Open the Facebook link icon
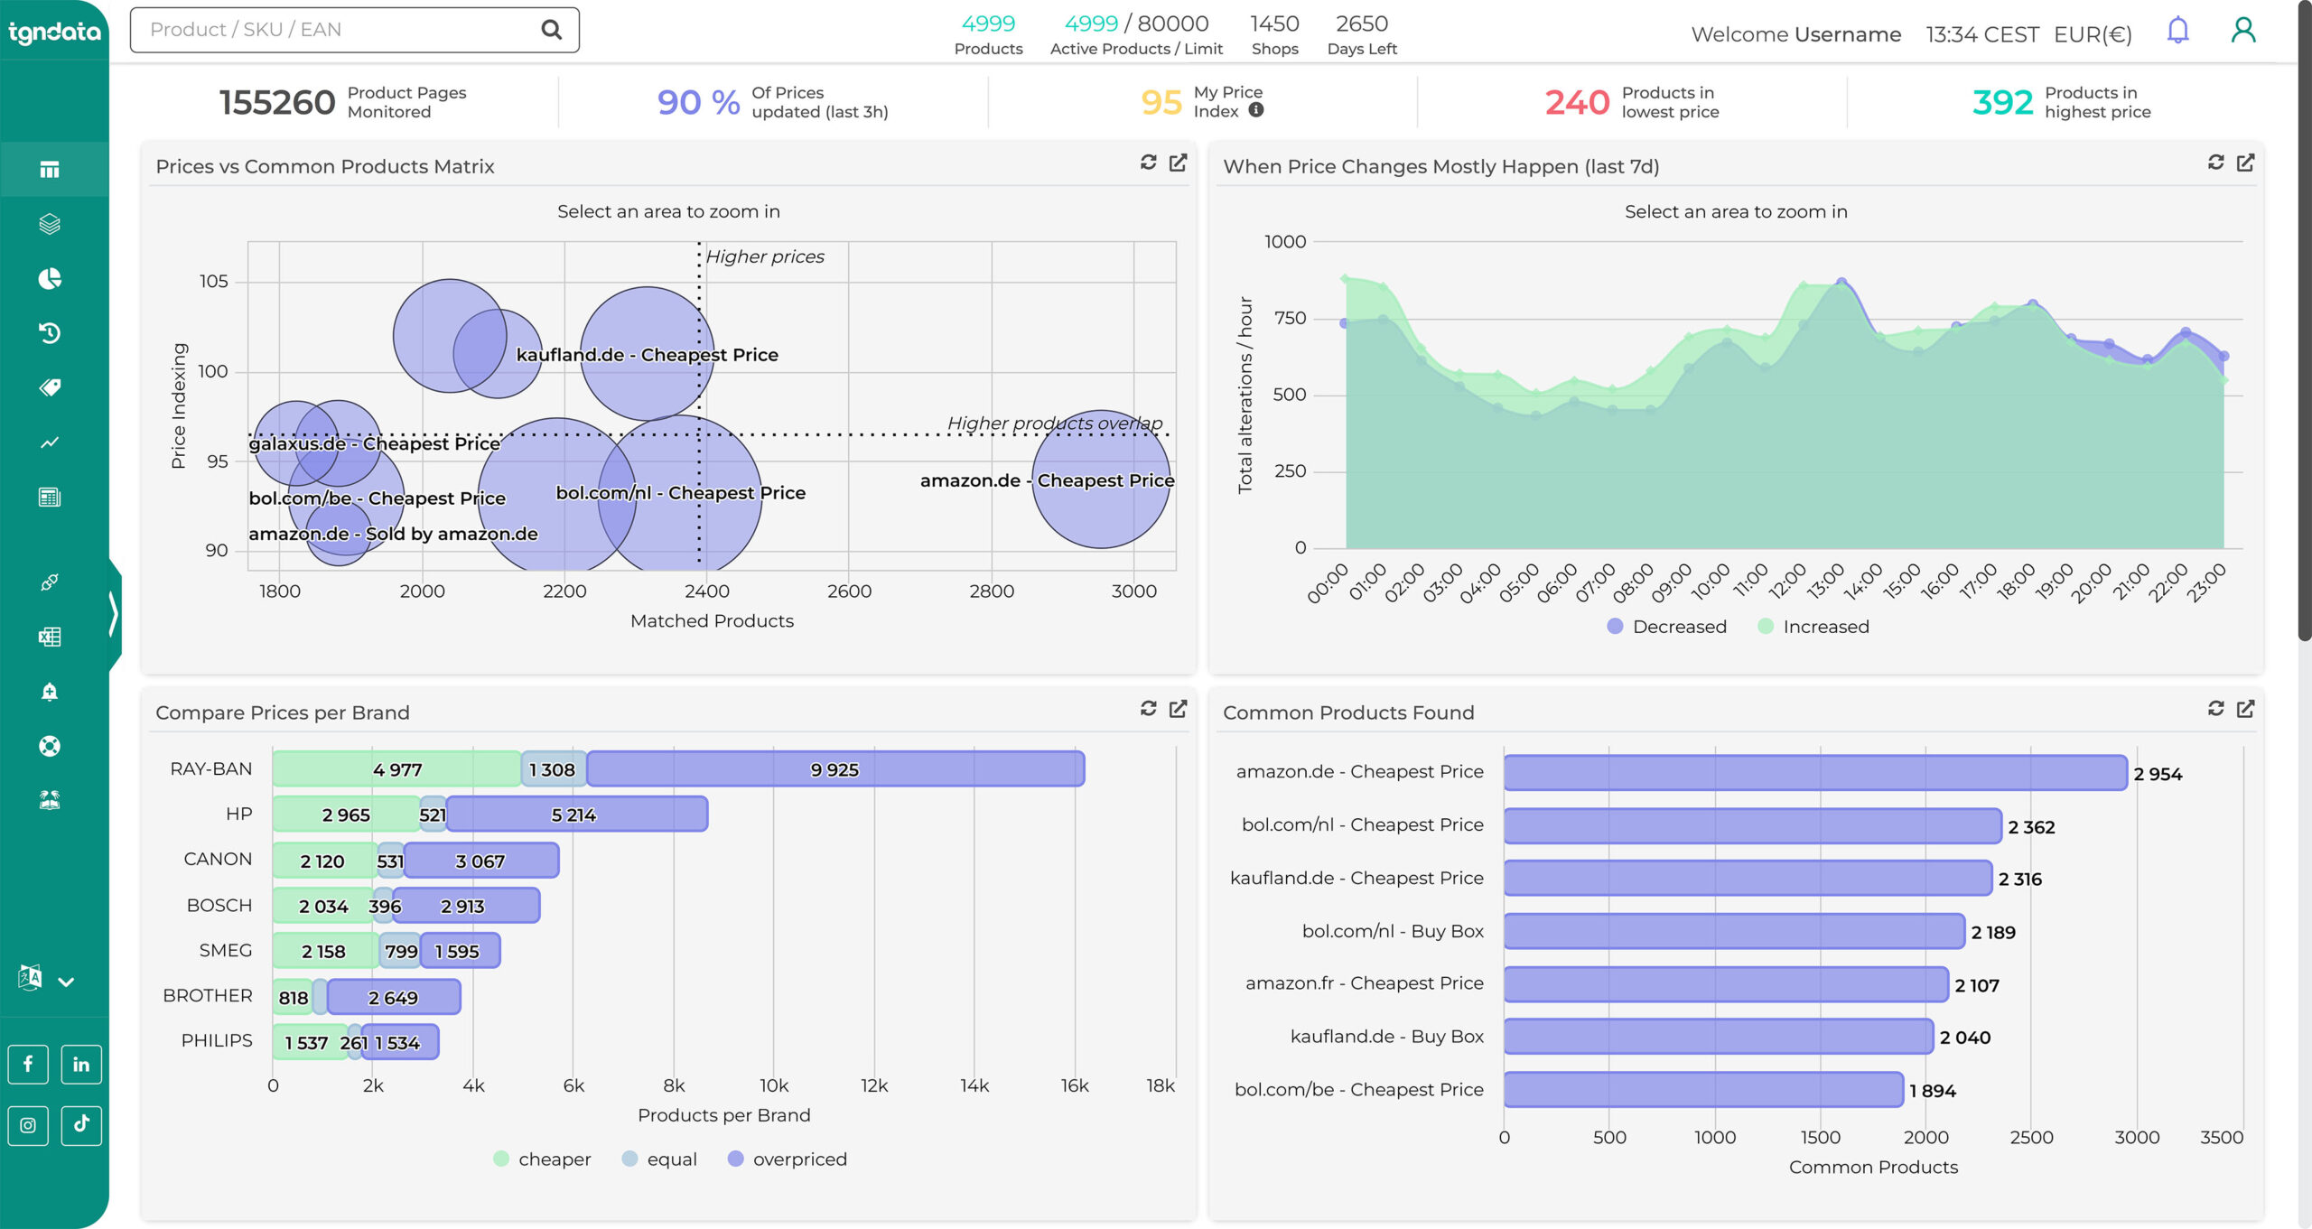2312x1229 pixels. click(x=28, y=1064)
